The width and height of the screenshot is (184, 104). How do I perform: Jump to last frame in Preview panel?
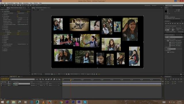(x=175, y=23)
